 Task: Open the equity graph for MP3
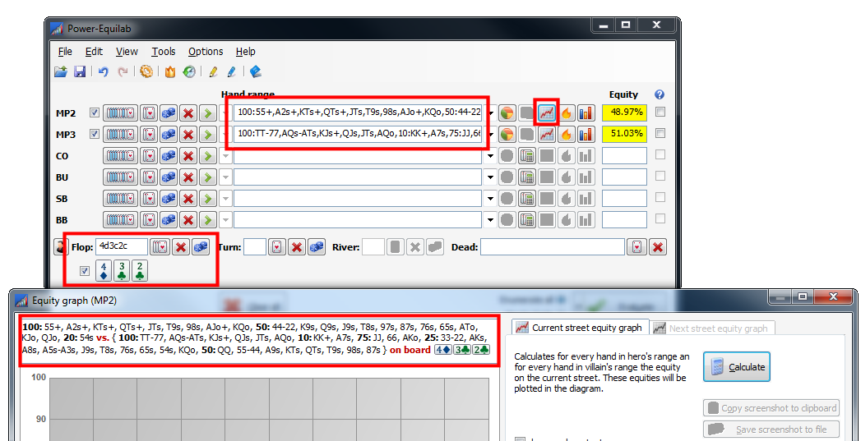pyautogui.click(x=546, y=134)
